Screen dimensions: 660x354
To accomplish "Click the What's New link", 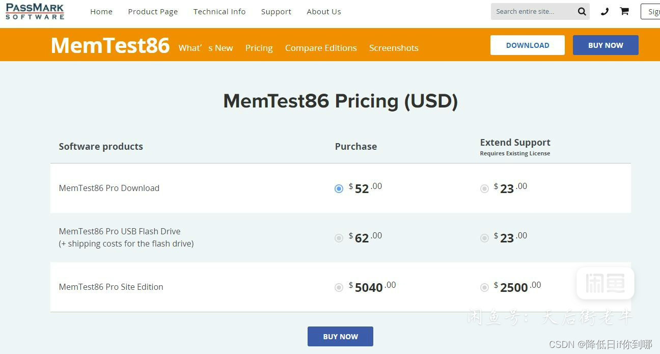I will [206, 48].
